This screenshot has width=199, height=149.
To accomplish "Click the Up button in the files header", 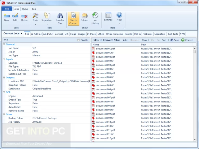I will point(152,40).
